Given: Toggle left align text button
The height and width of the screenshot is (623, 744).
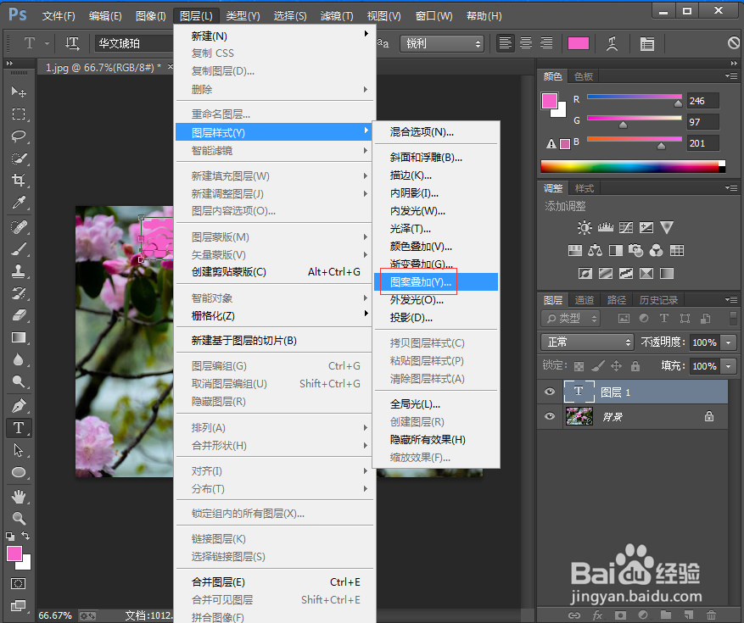Looking at the screenshot, I should click(506, 43).
